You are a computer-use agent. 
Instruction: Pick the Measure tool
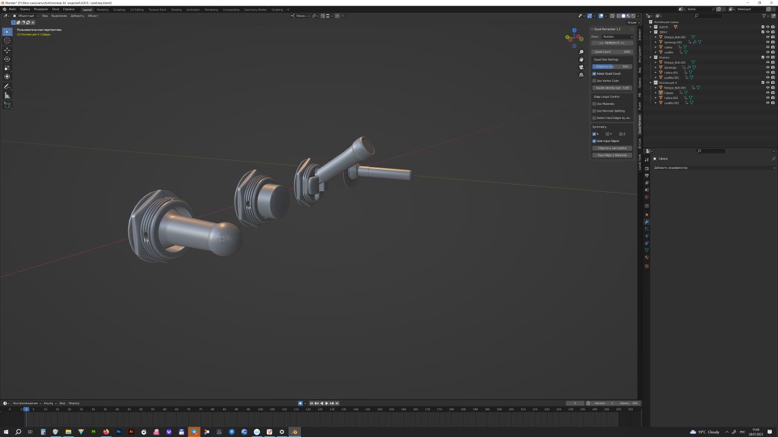click(x=7, y=96)
